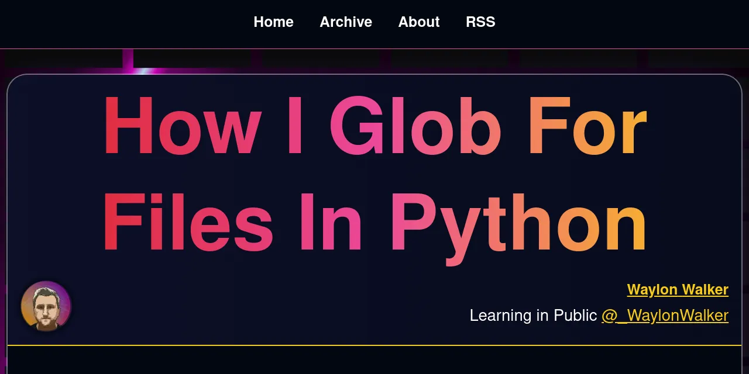
Task: Open the About page link
Action: click(419, 22)
